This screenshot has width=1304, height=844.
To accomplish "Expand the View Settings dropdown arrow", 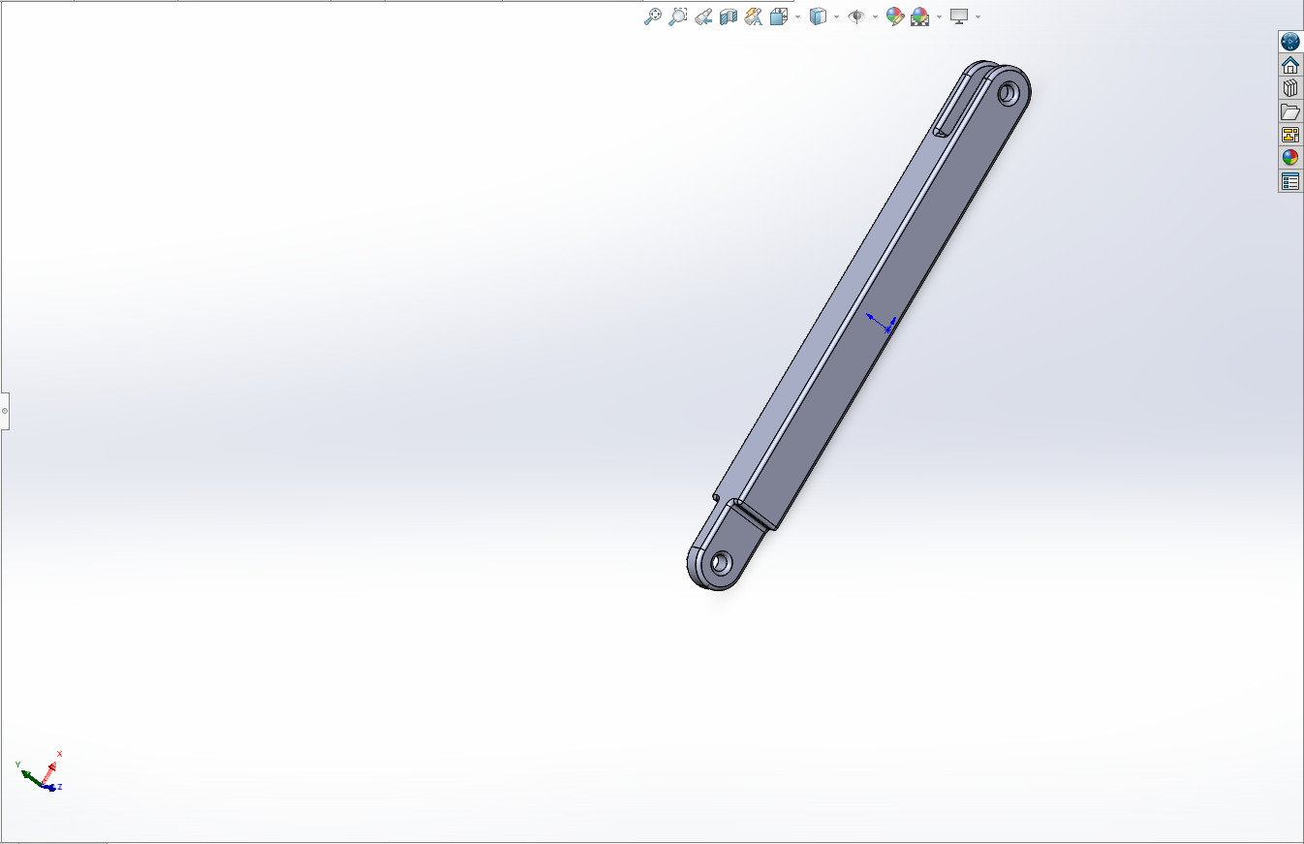I will click(978, 17).
